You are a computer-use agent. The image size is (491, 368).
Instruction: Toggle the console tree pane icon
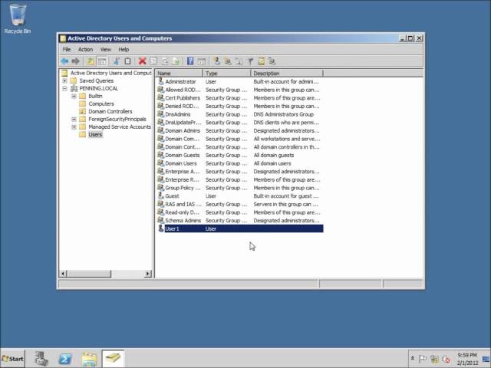coord(102,61)
